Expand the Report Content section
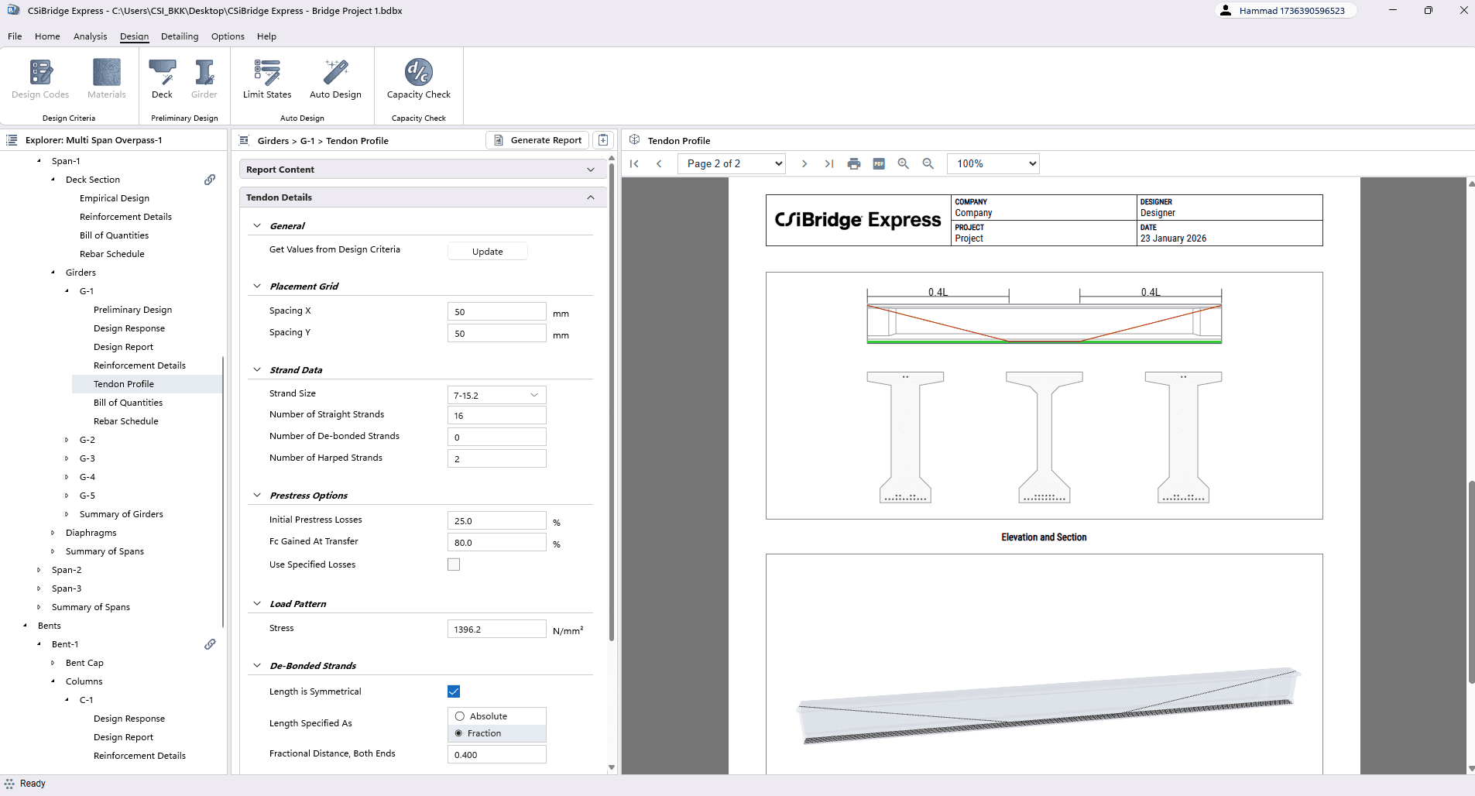The image size is (1475, 796). pyautogui.click(x=591, y=170)
